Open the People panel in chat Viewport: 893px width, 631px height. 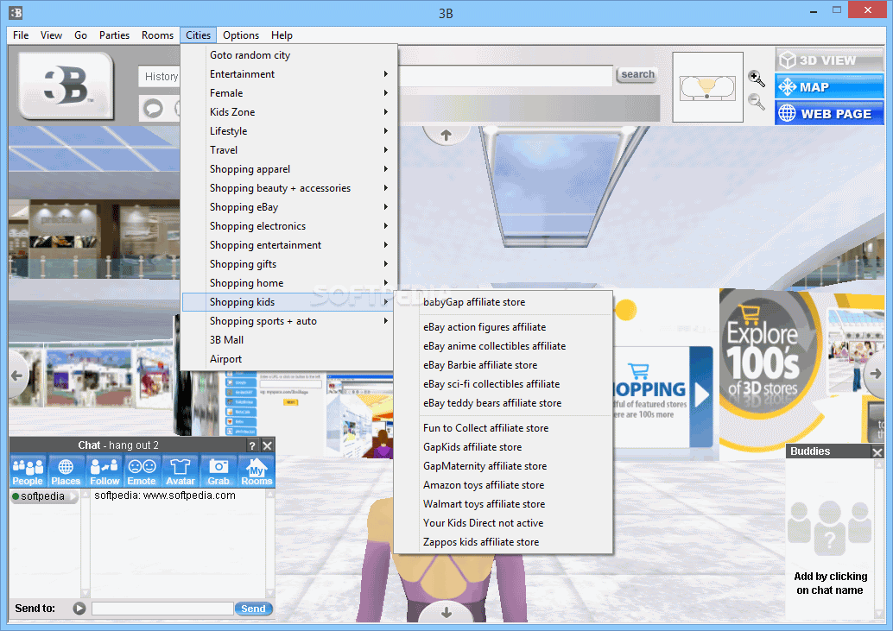pos(28,471)
